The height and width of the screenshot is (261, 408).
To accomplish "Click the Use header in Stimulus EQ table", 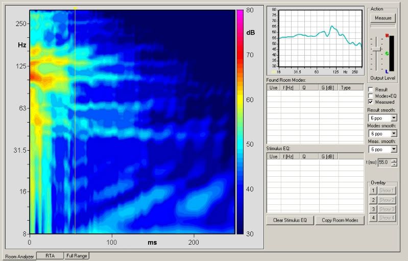I will (274, 156).
